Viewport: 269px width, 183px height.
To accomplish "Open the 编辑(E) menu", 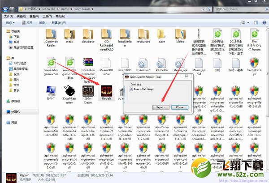I will click(x=21, y=17).
